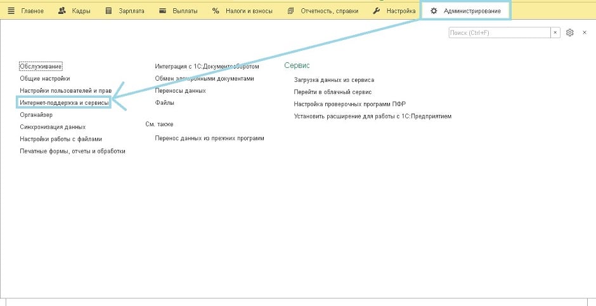
Task: Open the Выплаты section
Action: 185,11
